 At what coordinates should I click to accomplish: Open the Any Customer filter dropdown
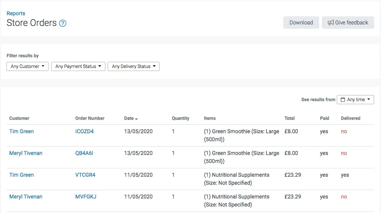27,66
